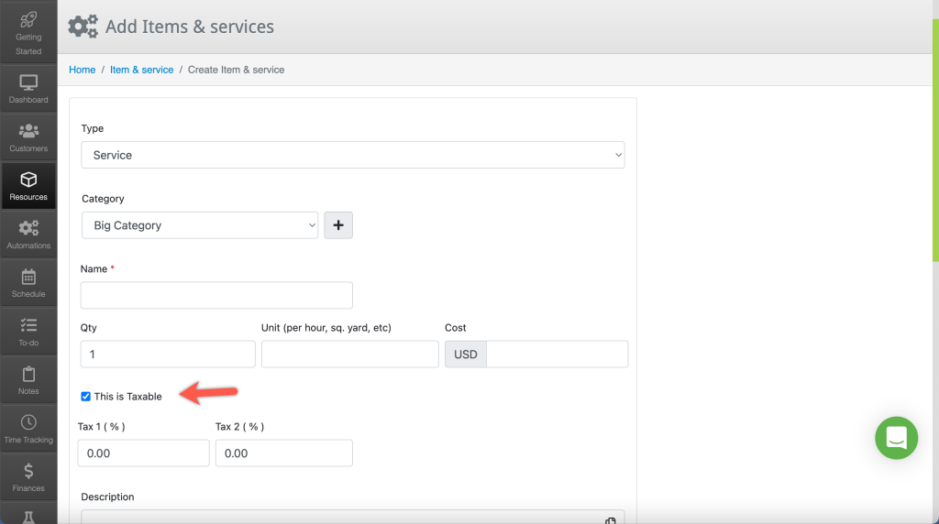
Task: Follow the Item & service breadcrumb link
Action: 141,70
